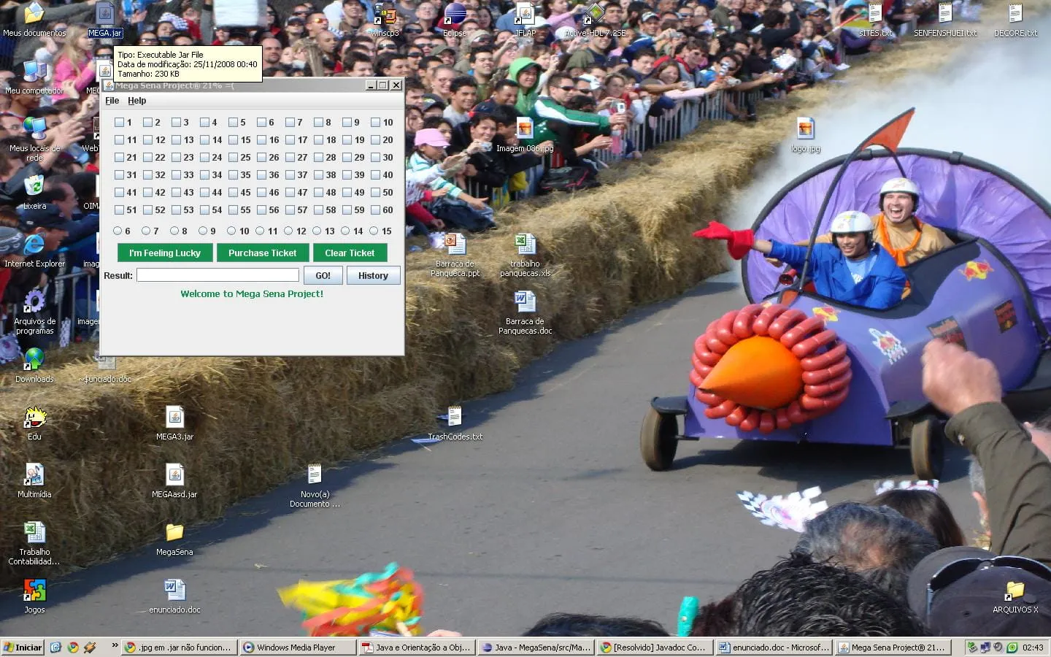Switch to Javadoc browser taskbar item
1051x657 pixels.
coord(655,648)
